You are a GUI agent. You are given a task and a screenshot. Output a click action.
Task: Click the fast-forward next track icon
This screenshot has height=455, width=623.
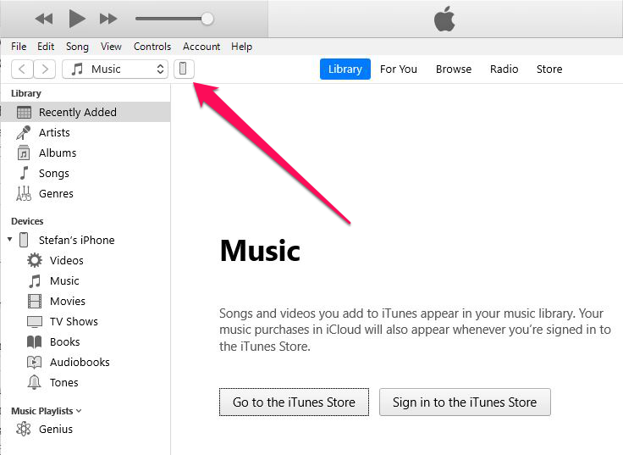108,19
